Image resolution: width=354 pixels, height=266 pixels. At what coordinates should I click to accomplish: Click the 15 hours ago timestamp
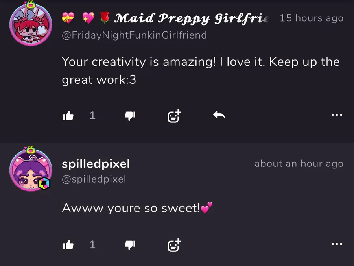click(x=312, y=18)
